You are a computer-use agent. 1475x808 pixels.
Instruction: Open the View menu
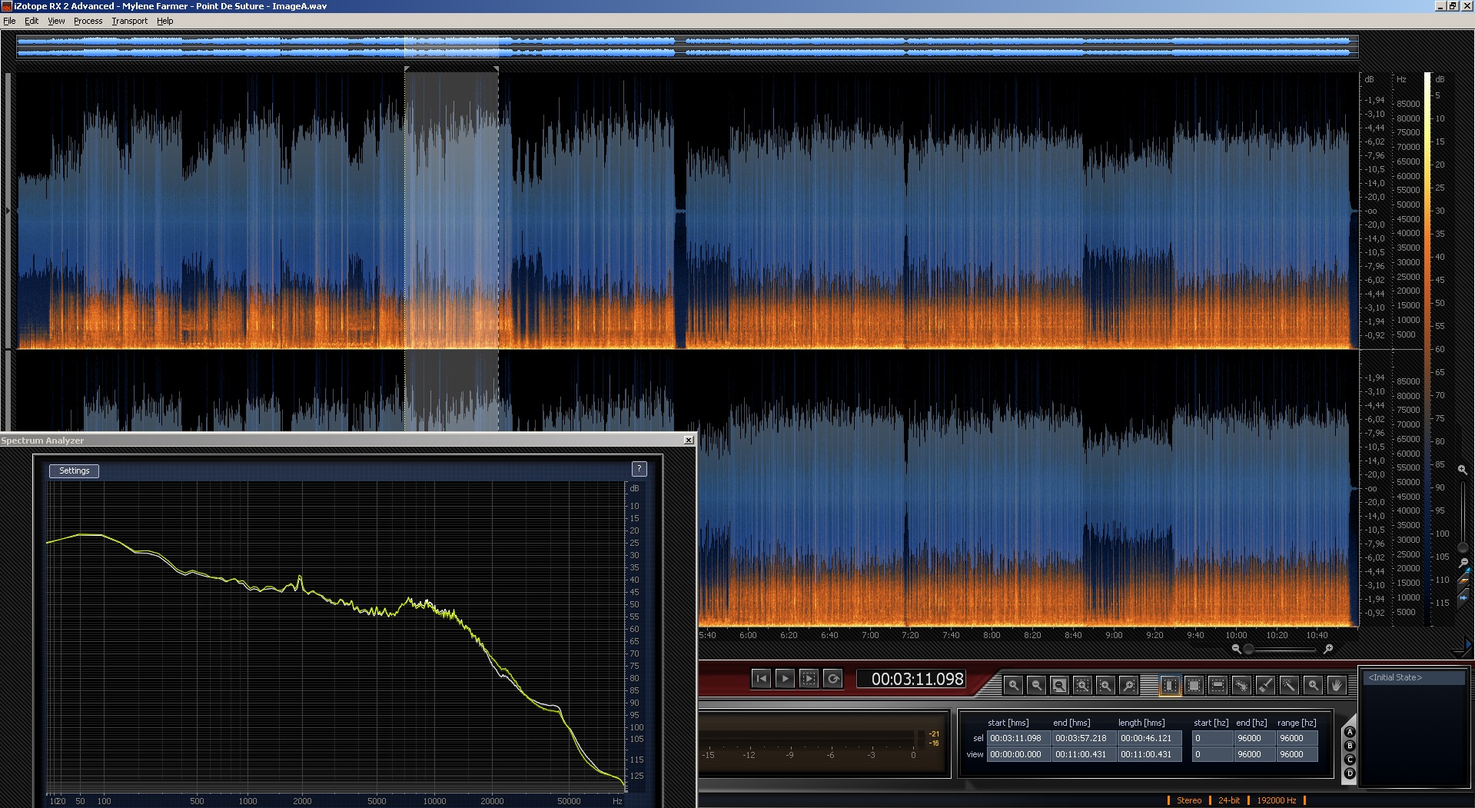[56, 21]
